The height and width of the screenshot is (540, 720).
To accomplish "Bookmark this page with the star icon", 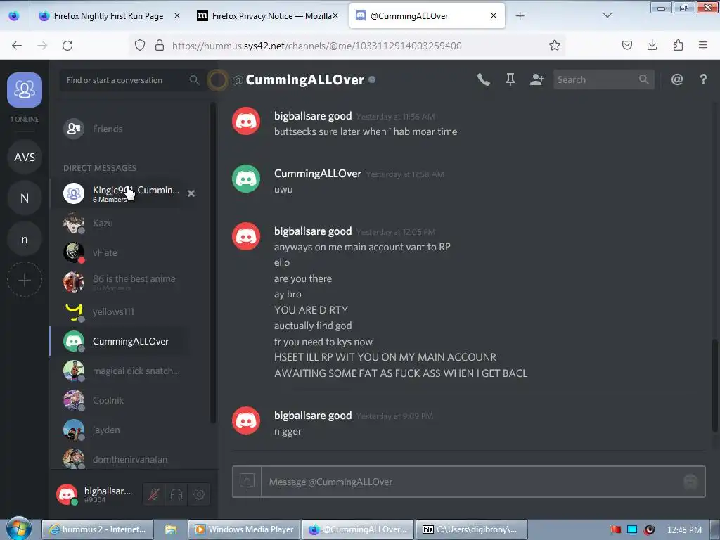I will (555, 45).
